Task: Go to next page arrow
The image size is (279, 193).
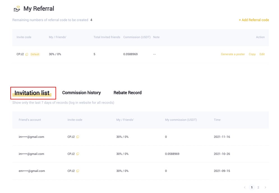Action: click(x=265, y=187)
